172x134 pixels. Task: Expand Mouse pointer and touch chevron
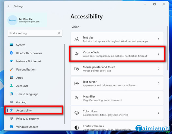pos(159,69)
